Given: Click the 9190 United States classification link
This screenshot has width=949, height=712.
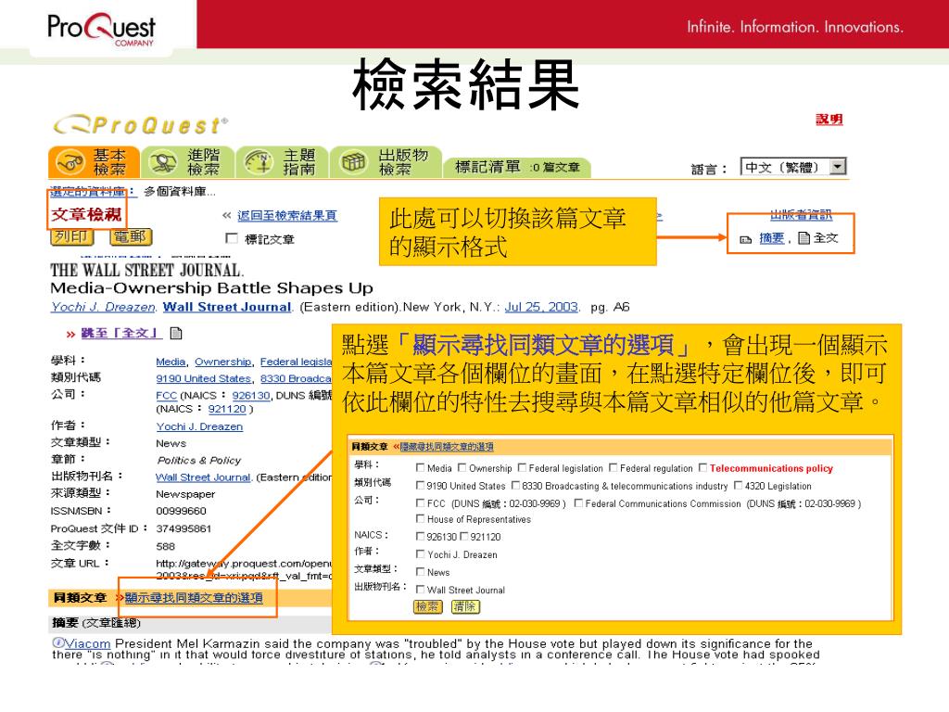Looking at the screenshot, I should coord(203,379).
